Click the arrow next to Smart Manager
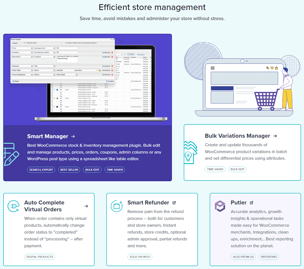Image resolution: width=304 pixels, height=269 pixels. pyautogui.click(x=73, y=137)
